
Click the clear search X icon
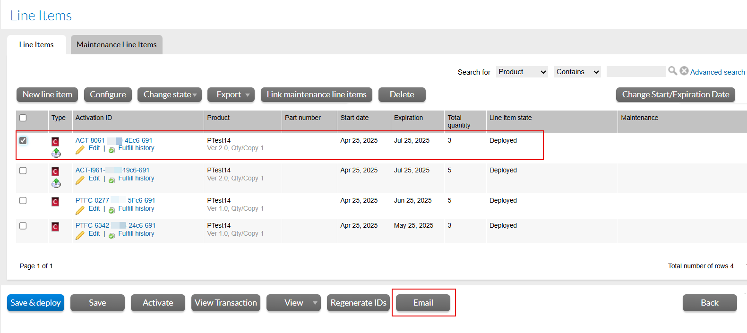[684, 71]
